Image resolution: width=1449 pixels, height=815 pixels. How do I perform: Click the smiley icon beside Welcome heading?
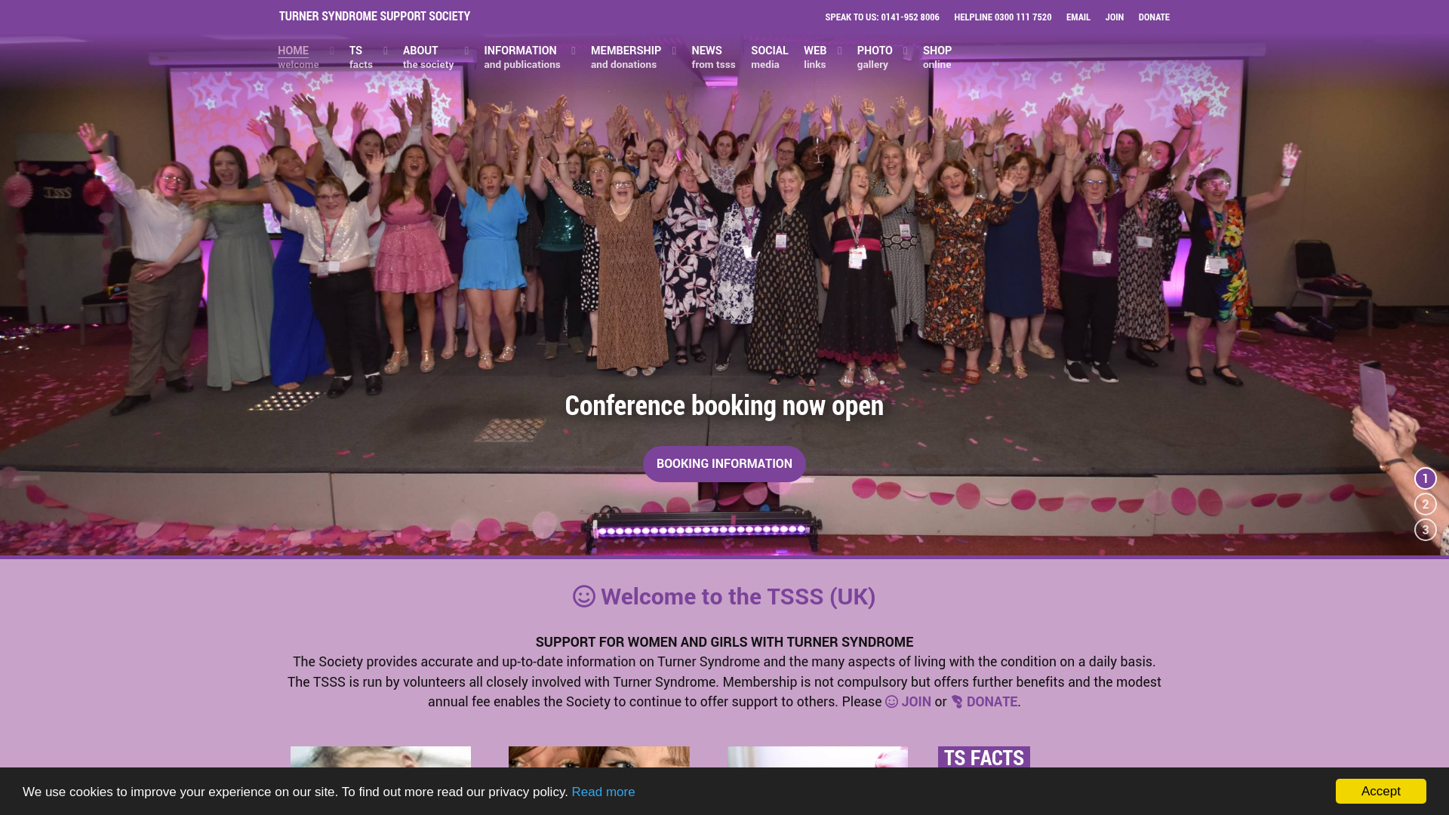coord(583,596)
